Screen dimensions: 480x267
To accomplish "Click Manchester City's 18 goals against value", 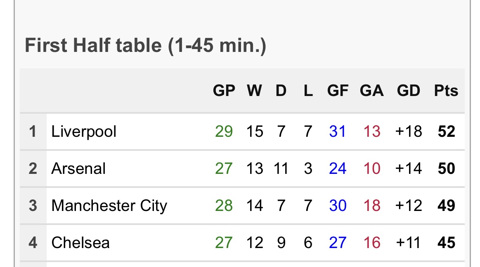I will 372,206.
